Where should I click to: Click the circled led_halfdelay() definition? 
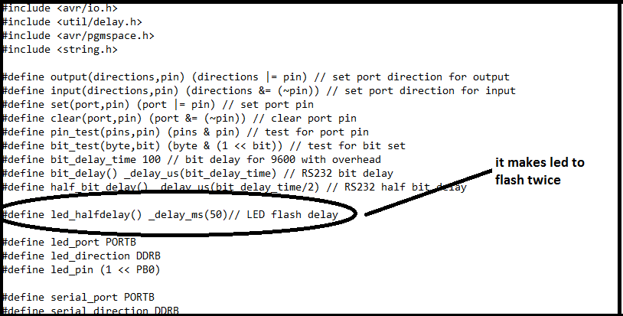click(171, 215)
